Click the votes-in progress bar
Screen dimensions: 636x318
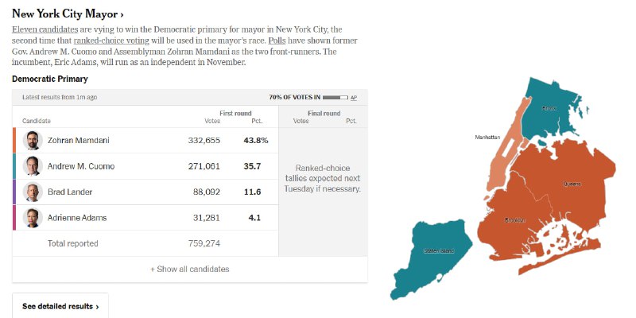(335, 97)
